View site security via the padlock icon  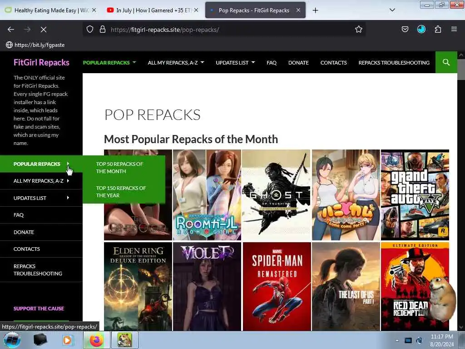tap(103, 30)
